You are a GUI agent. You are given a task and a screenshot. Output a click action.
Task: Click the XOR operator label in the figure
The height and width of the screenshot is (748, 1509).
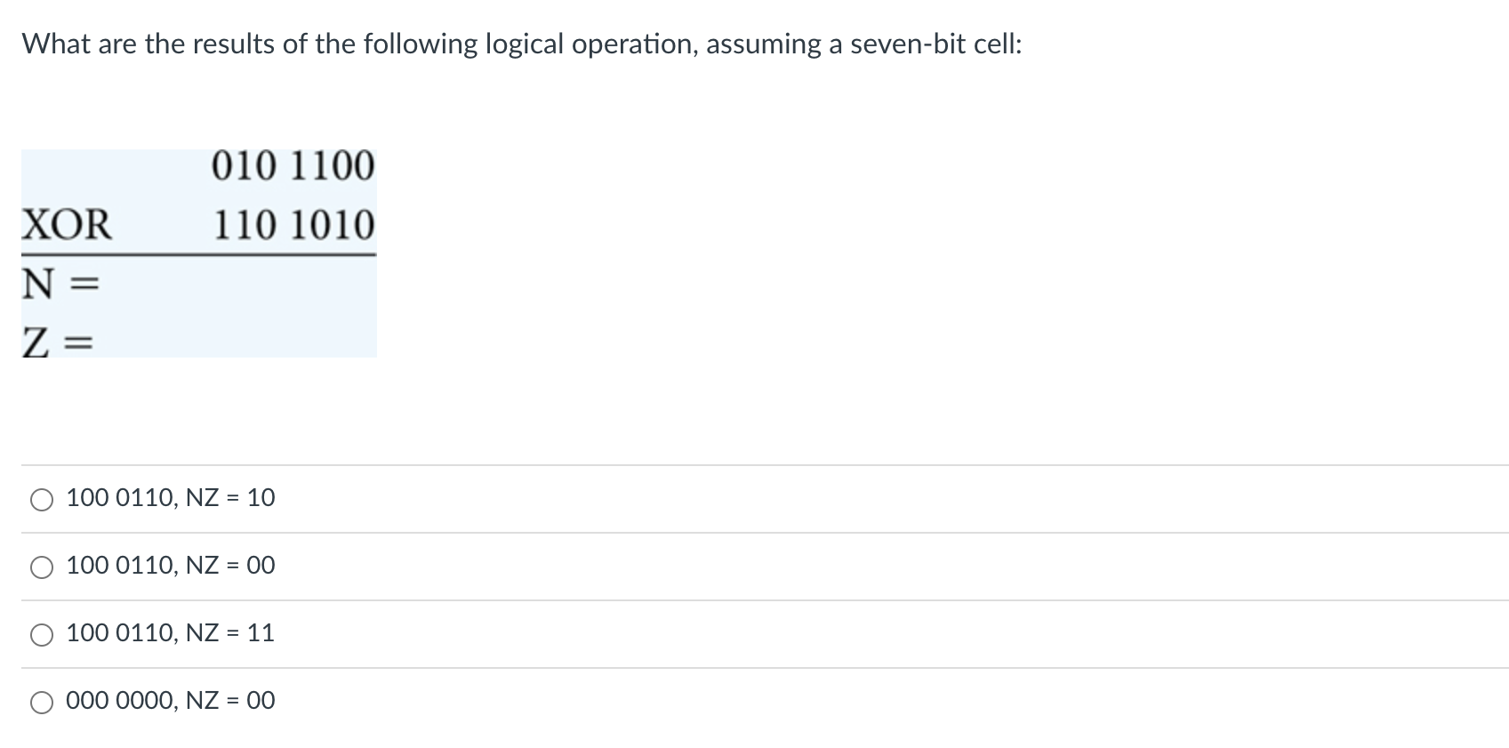pyautogui.click(x=68, y=224)
